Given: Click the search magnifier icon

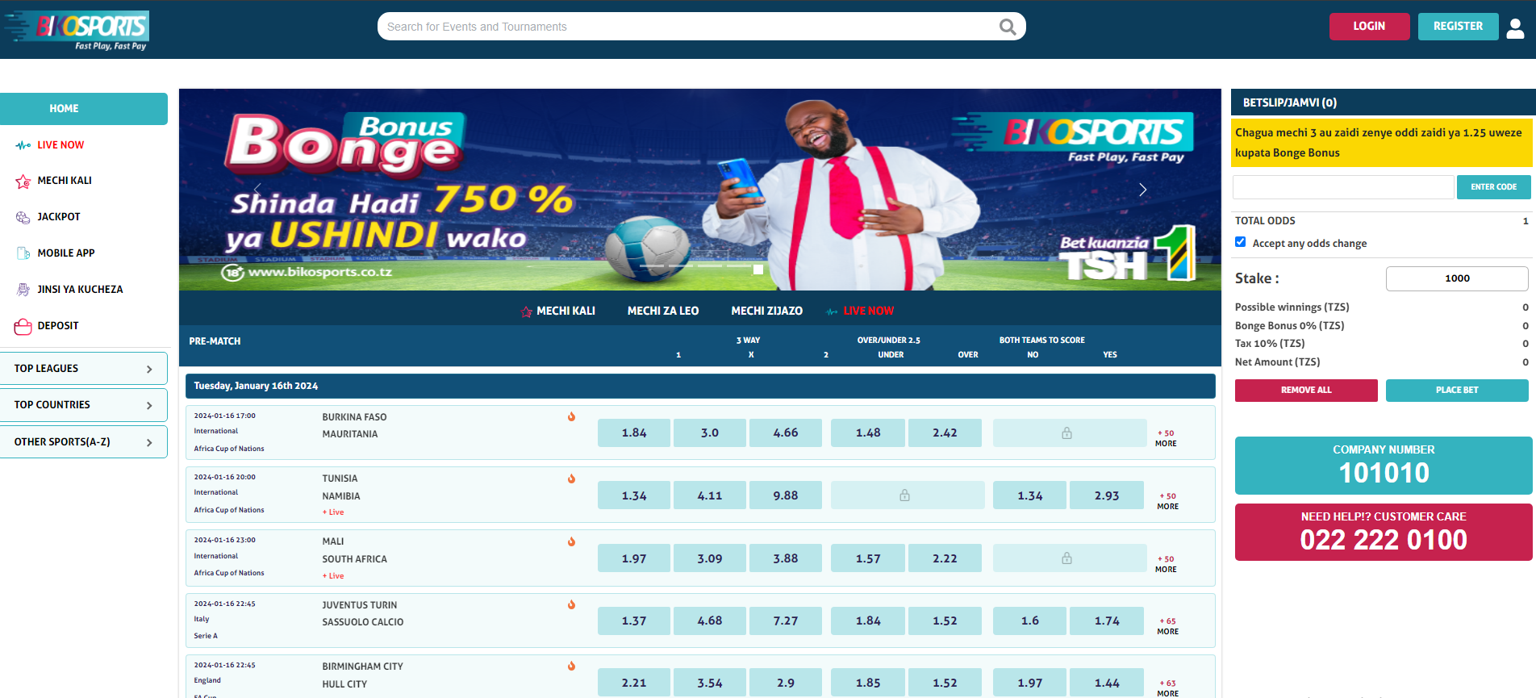Looking at the screenshot, I should pos(1008,27).
